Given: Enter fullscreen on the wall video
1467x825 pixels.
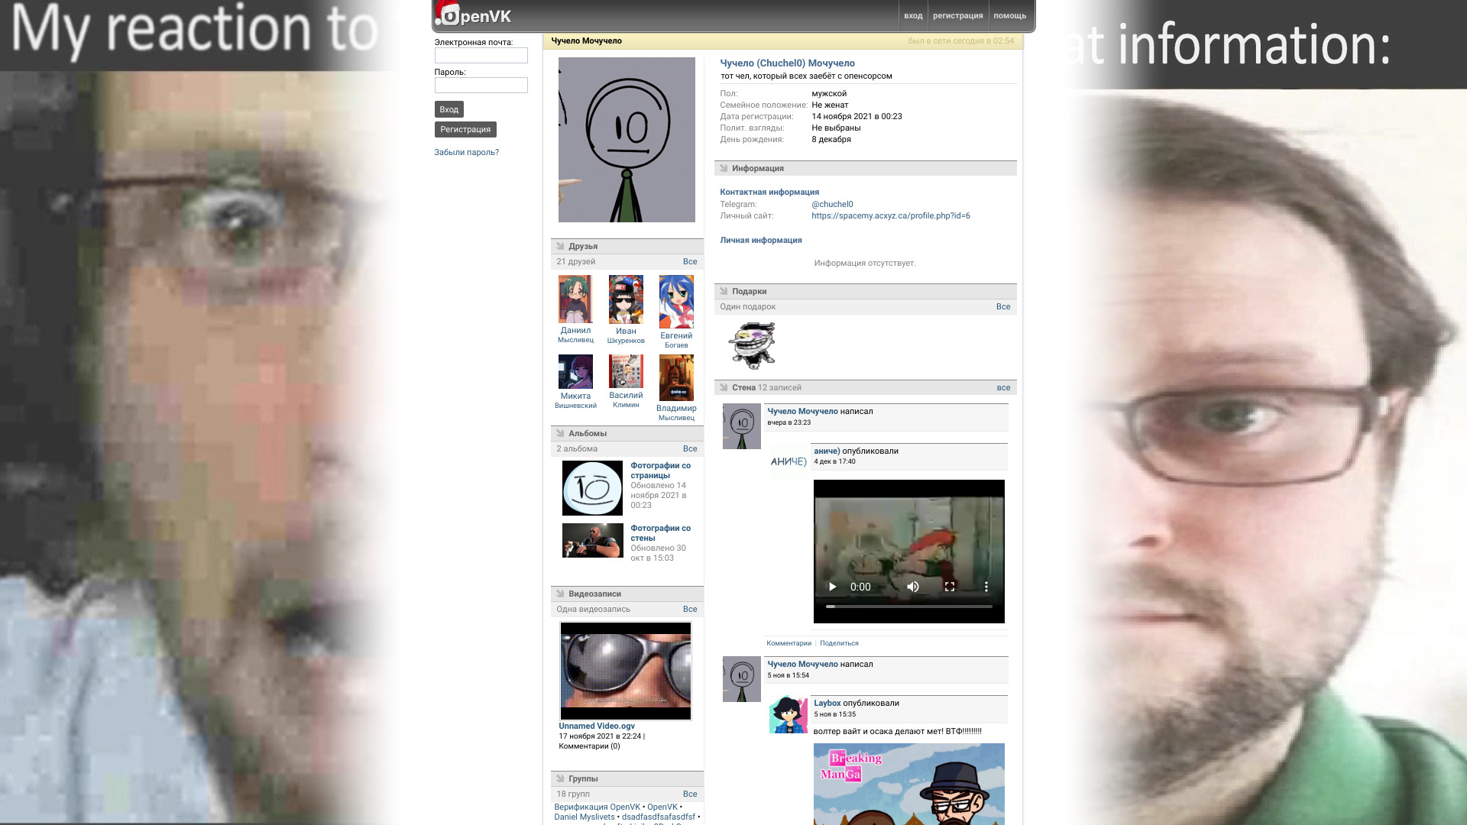Looking at the screenshot, I should coord(950,587).
